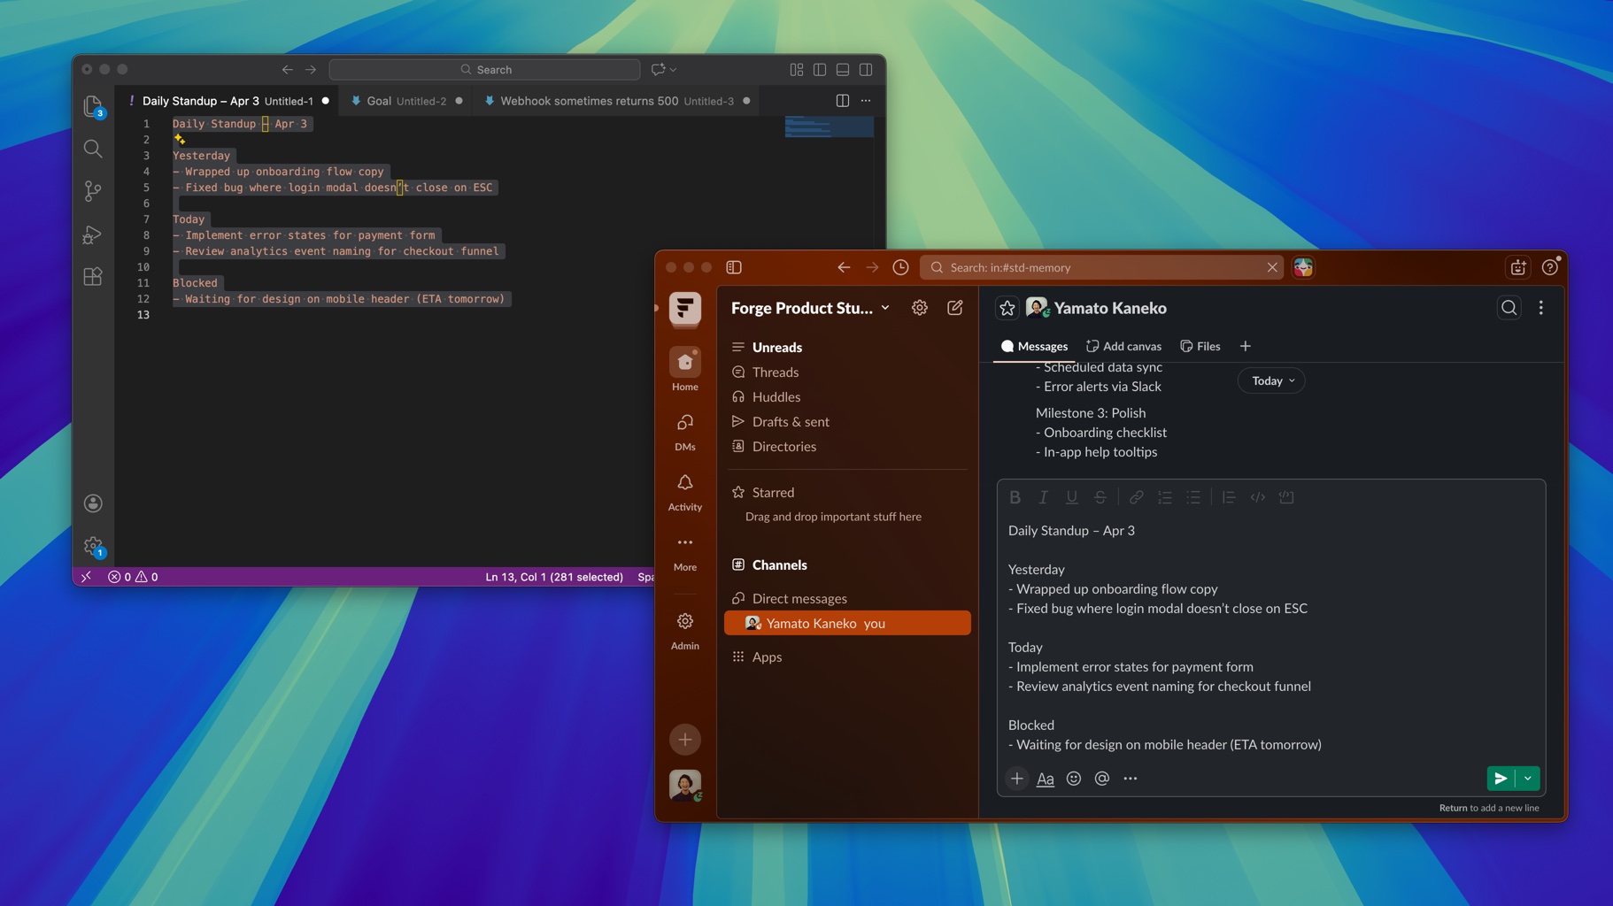Insert emoji in Slack message composer

coord(1073,779)
